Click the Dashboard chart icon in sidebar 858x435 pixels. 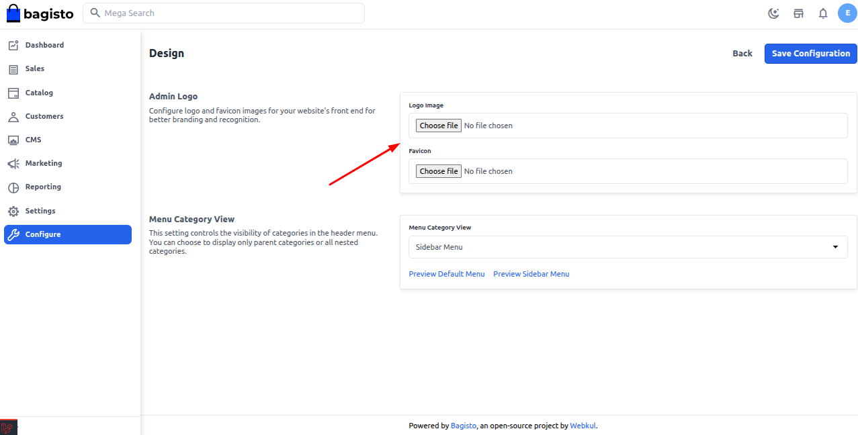[x=13, y=46]
